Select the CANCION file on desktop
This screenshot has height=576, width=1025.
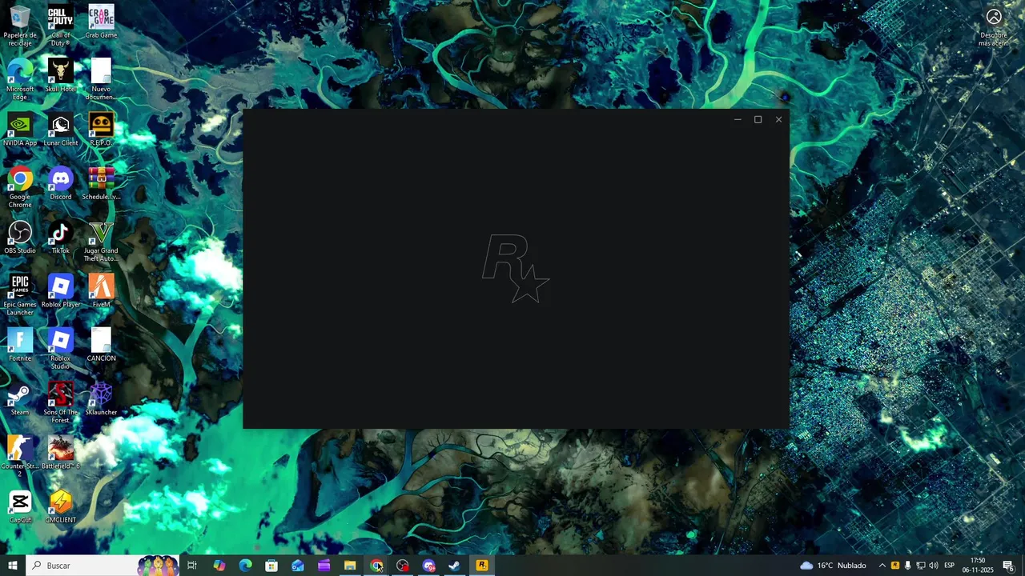click(x=101, y=345)
